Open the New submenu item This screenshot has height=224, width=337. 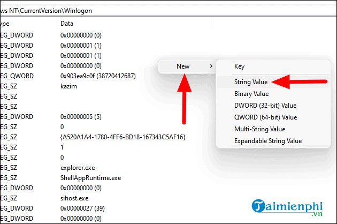(x=183, y=66)
